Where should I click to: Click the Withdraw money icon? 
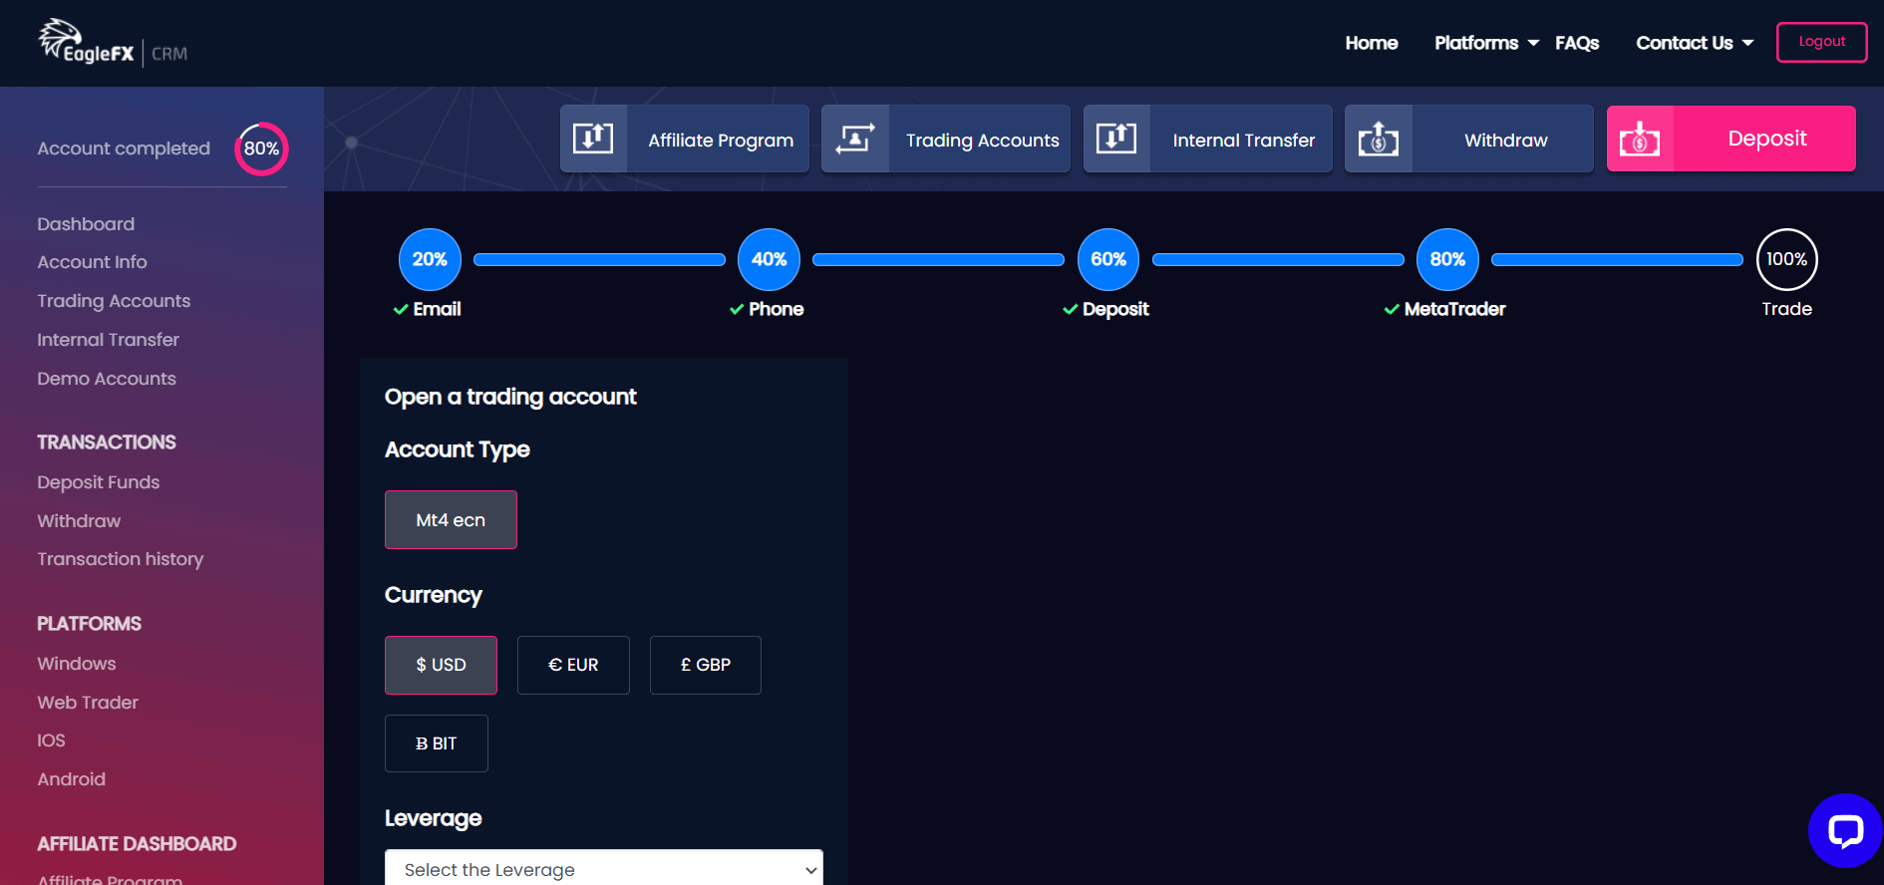click(x=1379, y=139)
